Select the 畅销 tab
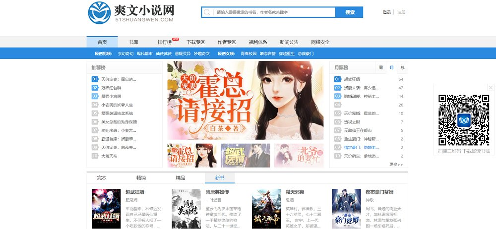 coord(141,177)
